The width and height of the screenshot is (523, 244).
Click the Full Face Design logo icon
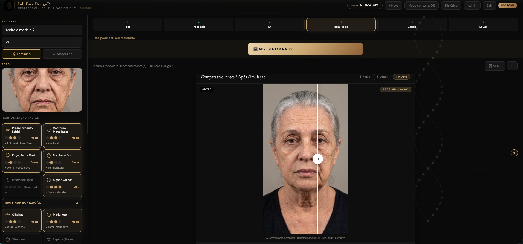coord(9,5)
